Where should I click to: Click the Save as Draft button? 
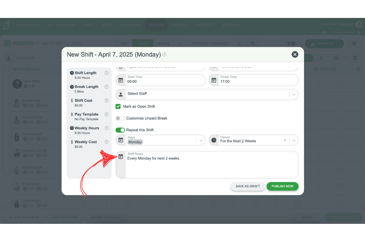248,186
